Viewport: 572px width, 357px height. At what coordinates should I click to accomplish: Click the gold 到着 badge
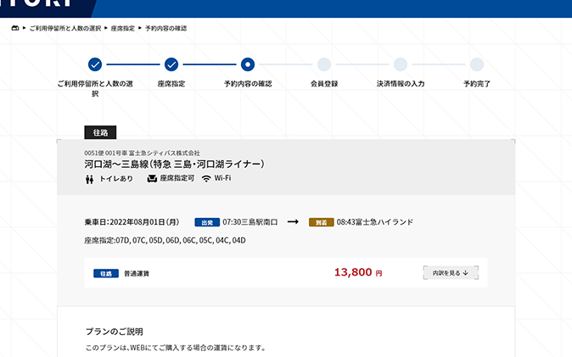click(321, 222)
